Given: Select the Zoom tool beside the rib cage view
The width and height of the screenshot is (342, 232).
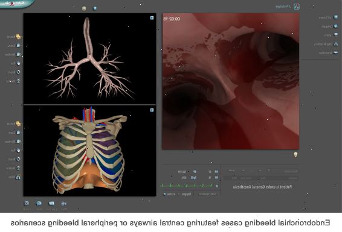Looking at the screenshot, I should tap(18, 133).
